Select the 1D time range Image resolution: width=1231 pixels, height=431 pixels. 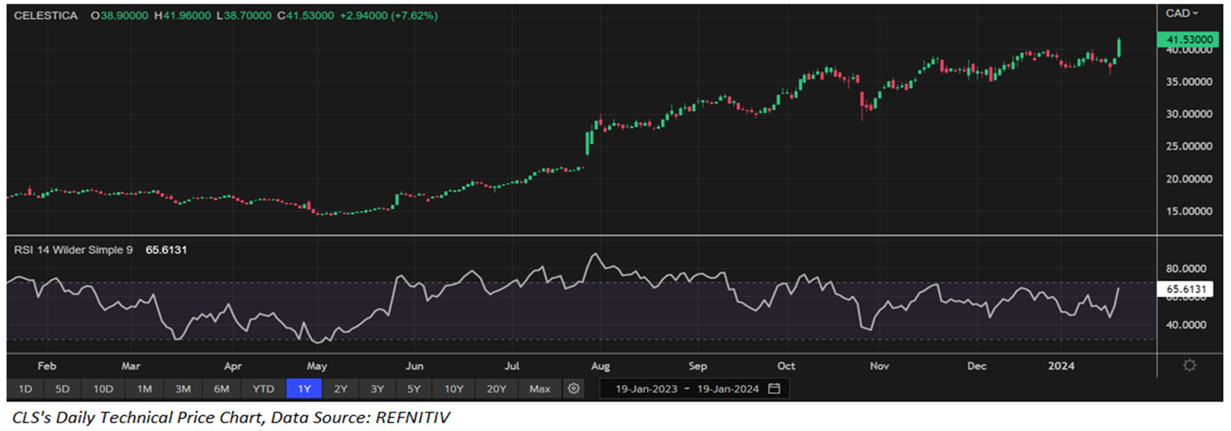point(25,389)
